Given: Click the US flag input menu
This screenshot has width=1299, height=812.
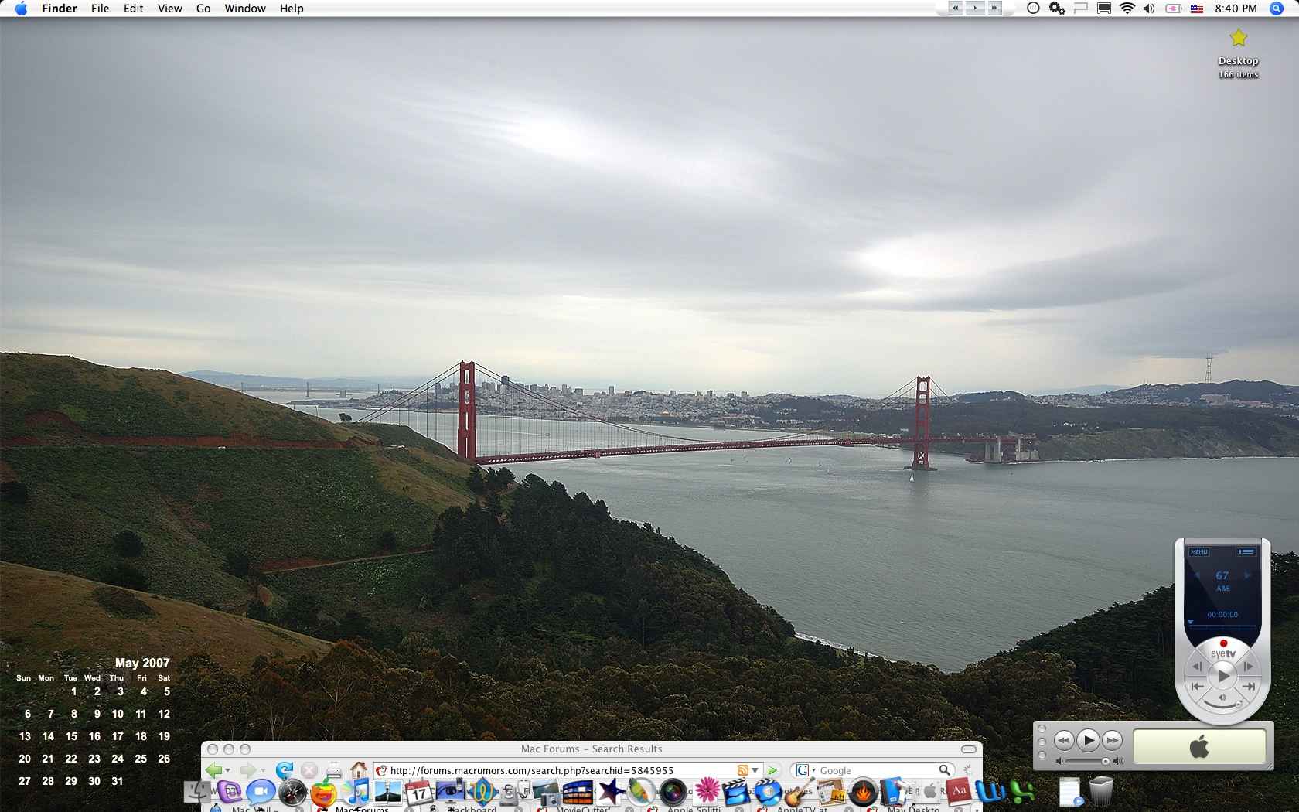Looking at the screenshot, I should [x=1197, y=9].
